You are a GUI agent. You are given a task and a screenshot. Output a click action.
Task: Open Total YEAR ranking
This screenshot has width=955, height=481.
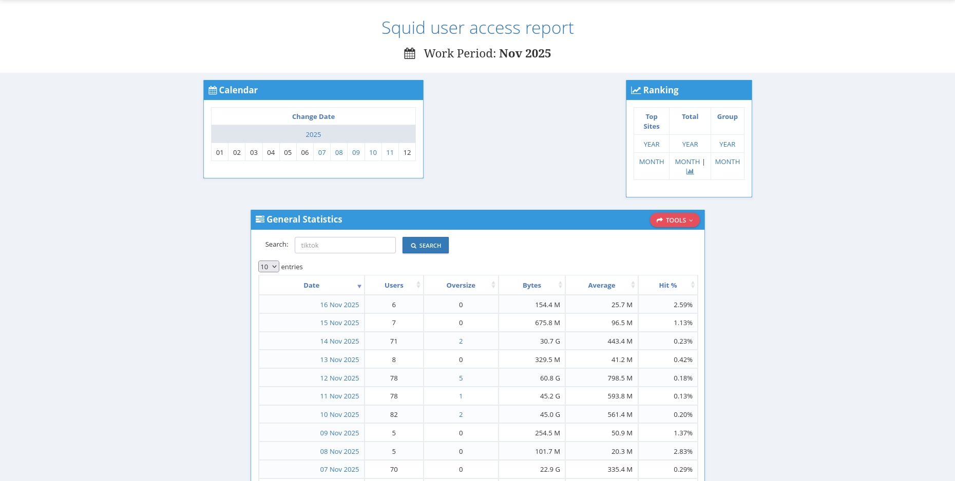pos(690,144)
